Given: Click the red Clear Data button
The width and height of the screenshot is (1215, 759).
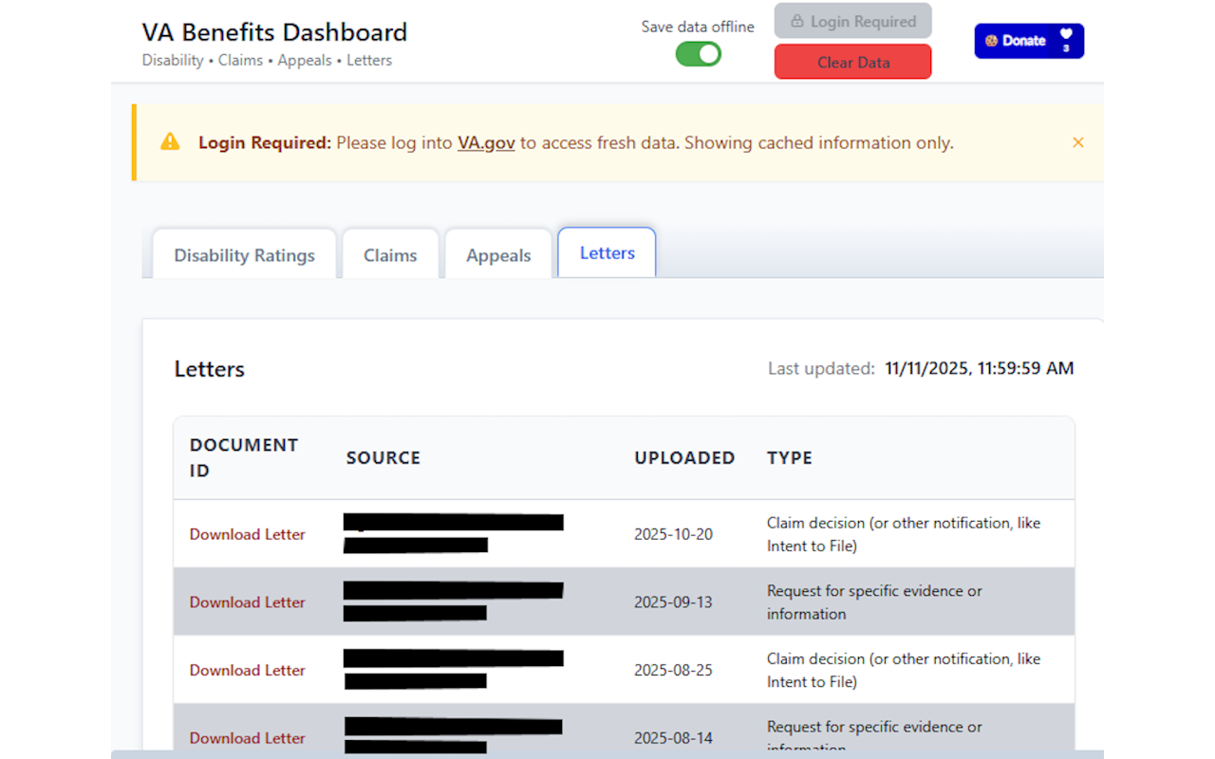Looking at the screenshot, I should point(852,63).
